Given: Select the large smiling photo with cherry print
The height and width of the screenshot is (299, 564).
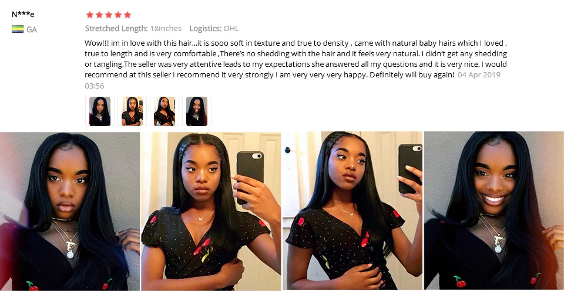Looking at the screenshot, I should (x=494, y=211).
